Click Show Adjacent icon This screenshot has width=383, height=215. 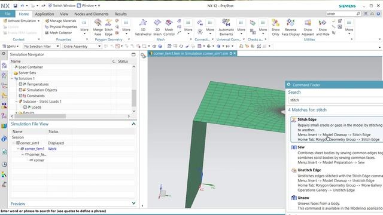point(308,23)
